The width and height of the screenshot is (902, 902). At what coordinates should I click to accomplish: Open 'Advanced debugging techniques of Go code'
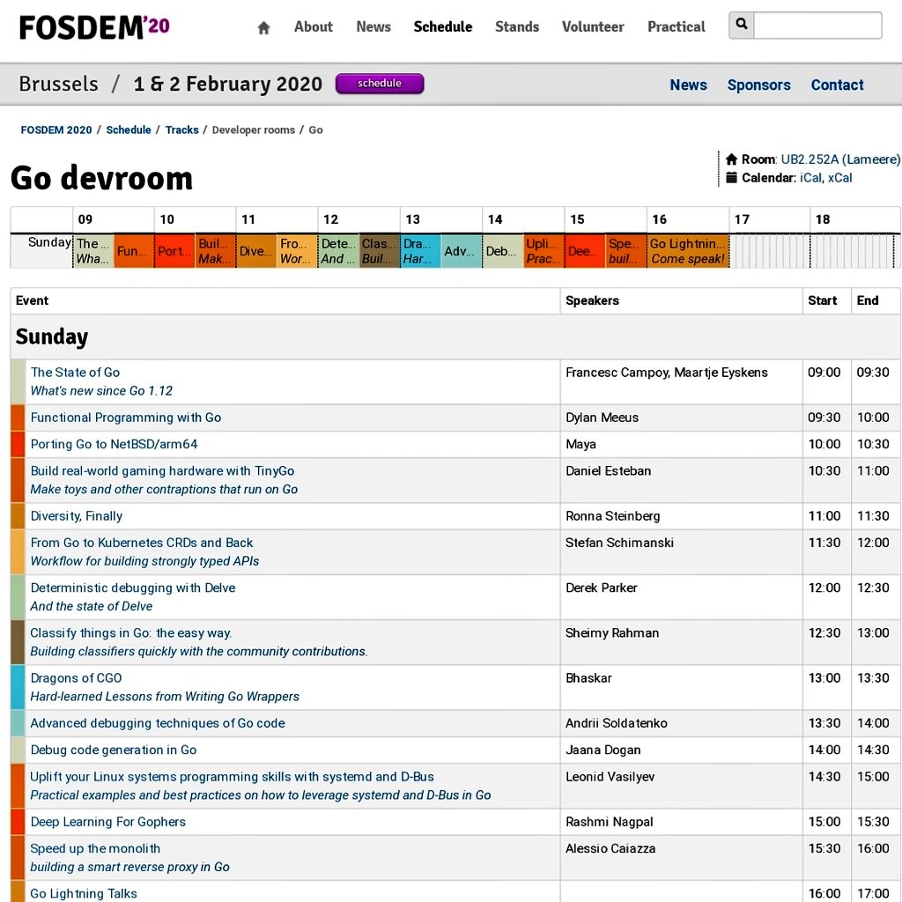coord(158,723)
